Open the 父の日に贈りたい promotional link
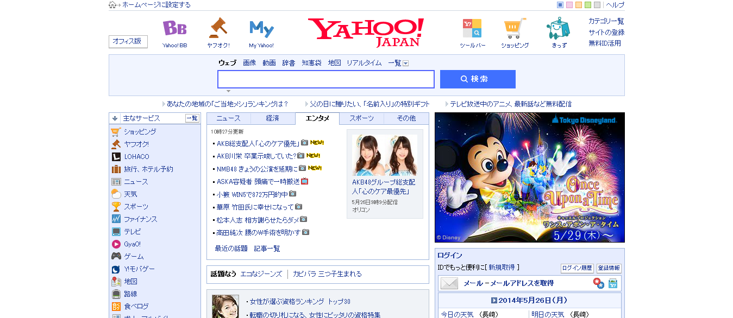733x318 pixels. pyautogui.click(x=369, y=104)
